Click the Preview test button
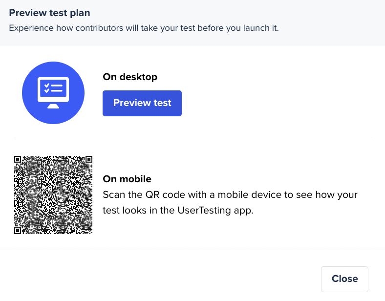 tap(142, 103)
